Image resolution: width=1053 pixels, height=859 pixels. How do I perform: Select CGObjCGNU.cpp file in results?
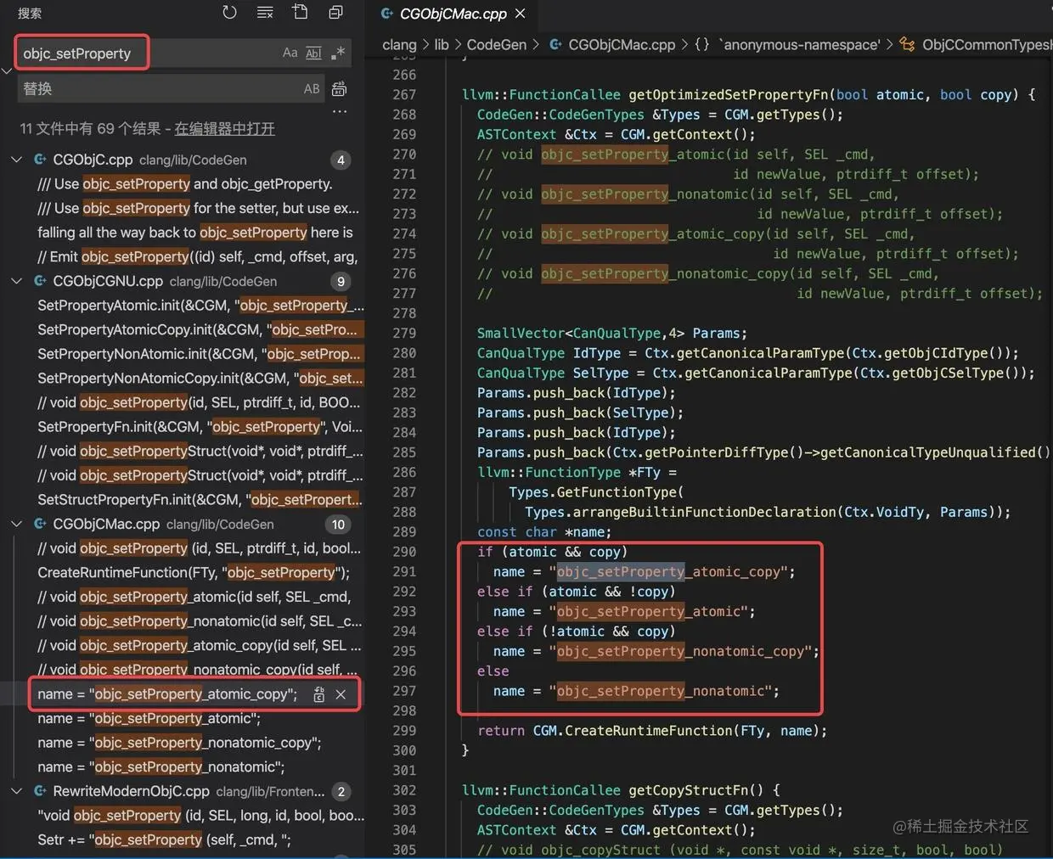pyautogui.click(x=108, y=281)
